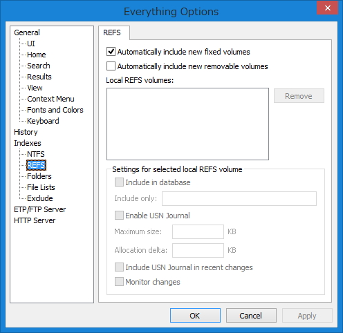Open the Folders index page

pos(39,176)
